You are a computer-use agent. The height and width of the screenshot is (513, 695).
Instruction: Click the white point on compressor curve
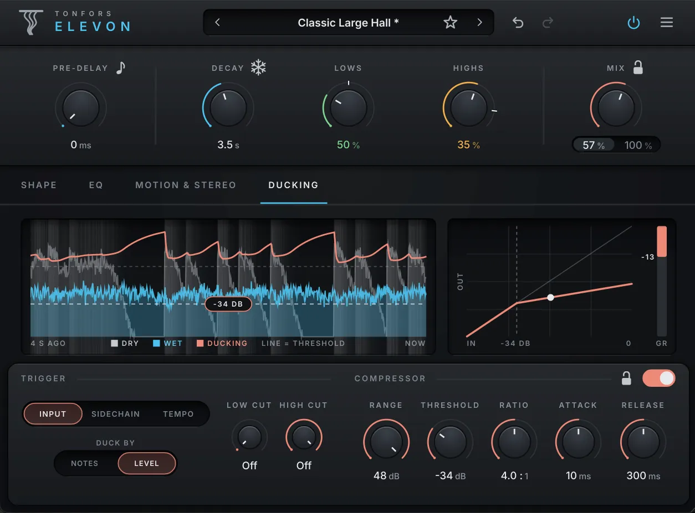(550, 297)
